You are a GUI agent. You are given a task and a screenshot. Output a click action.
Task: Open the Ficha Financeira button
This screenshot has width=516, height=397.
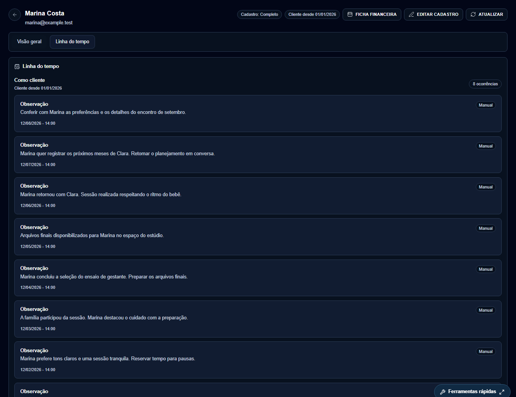click(x=372, y=14)
